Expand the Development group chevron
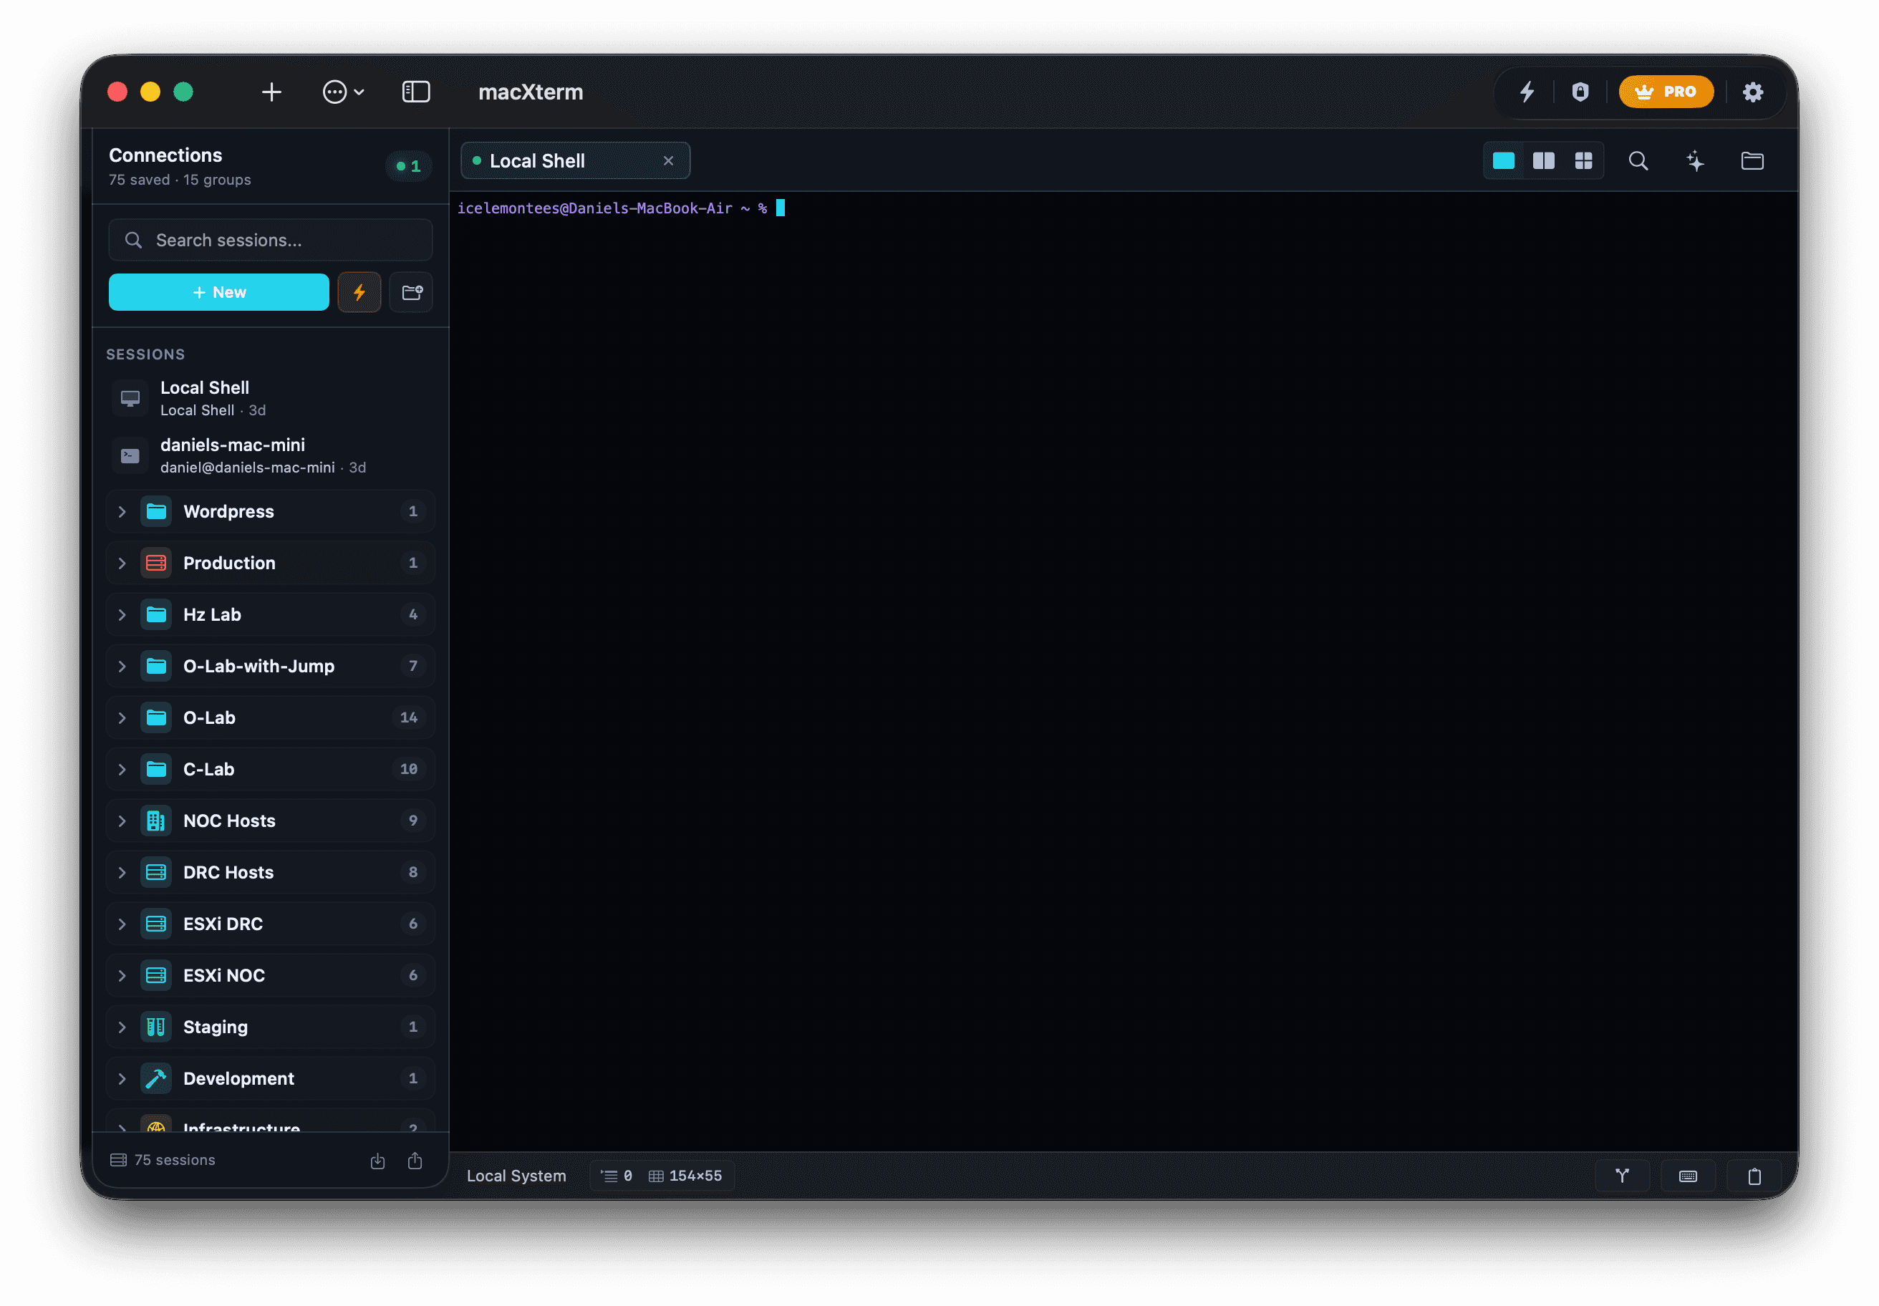The height and width of the screenshot is (1306, 1879). 122,1078
